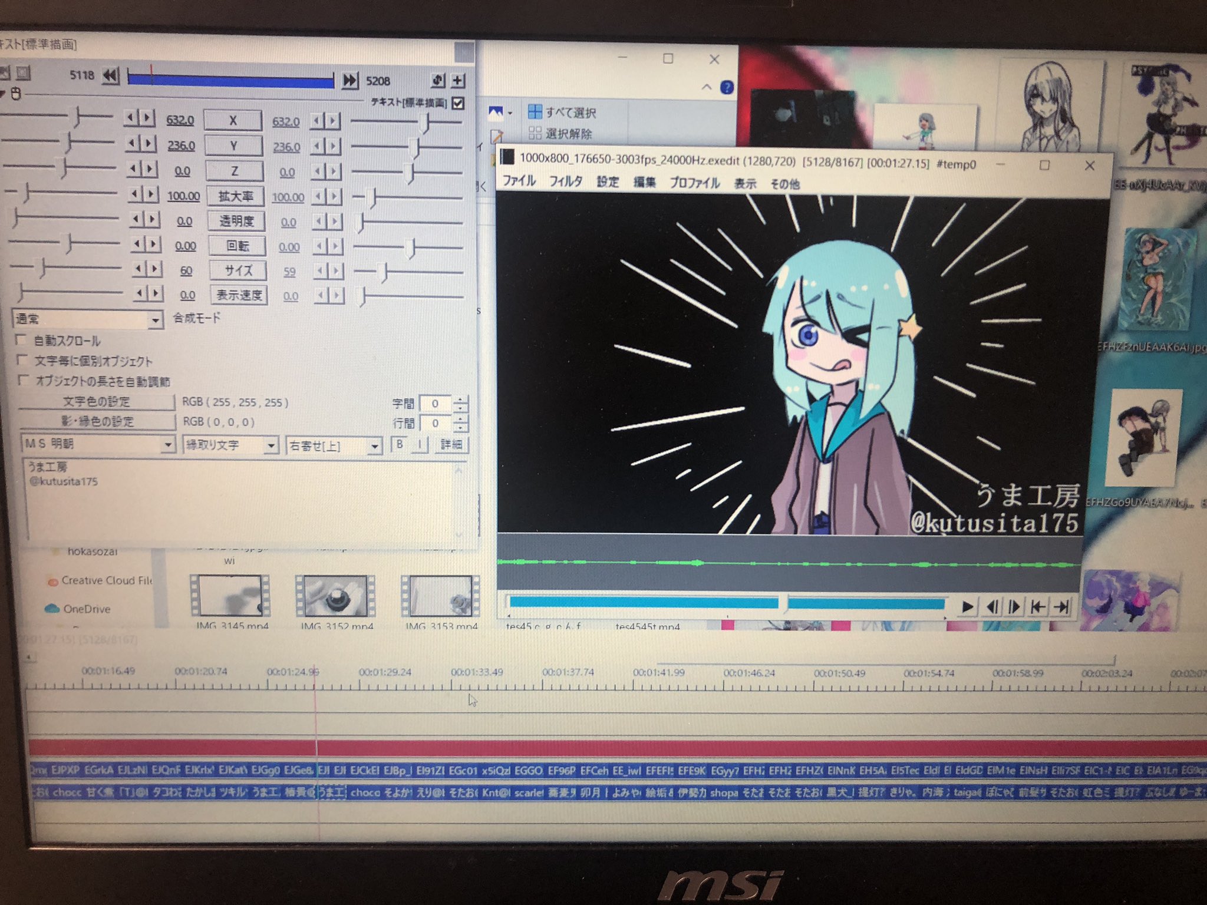Open the その他 menu
1207x905 pixels.
[x=785, y=184]
